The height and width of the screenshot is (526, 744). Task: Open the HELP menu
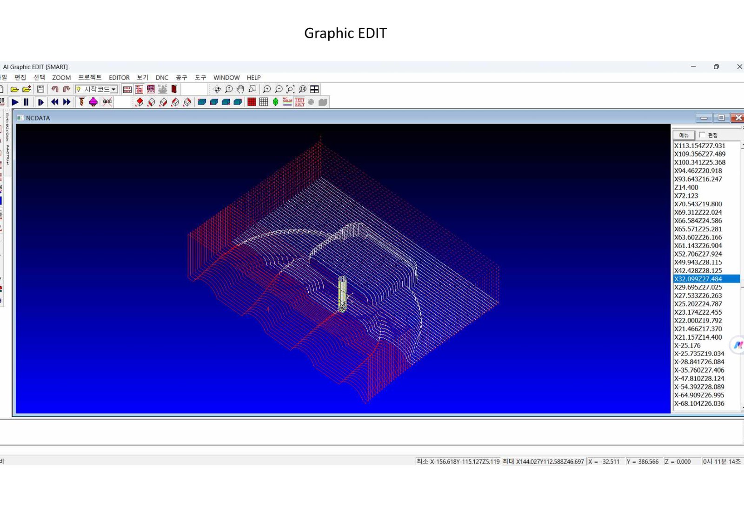[253, 78]
